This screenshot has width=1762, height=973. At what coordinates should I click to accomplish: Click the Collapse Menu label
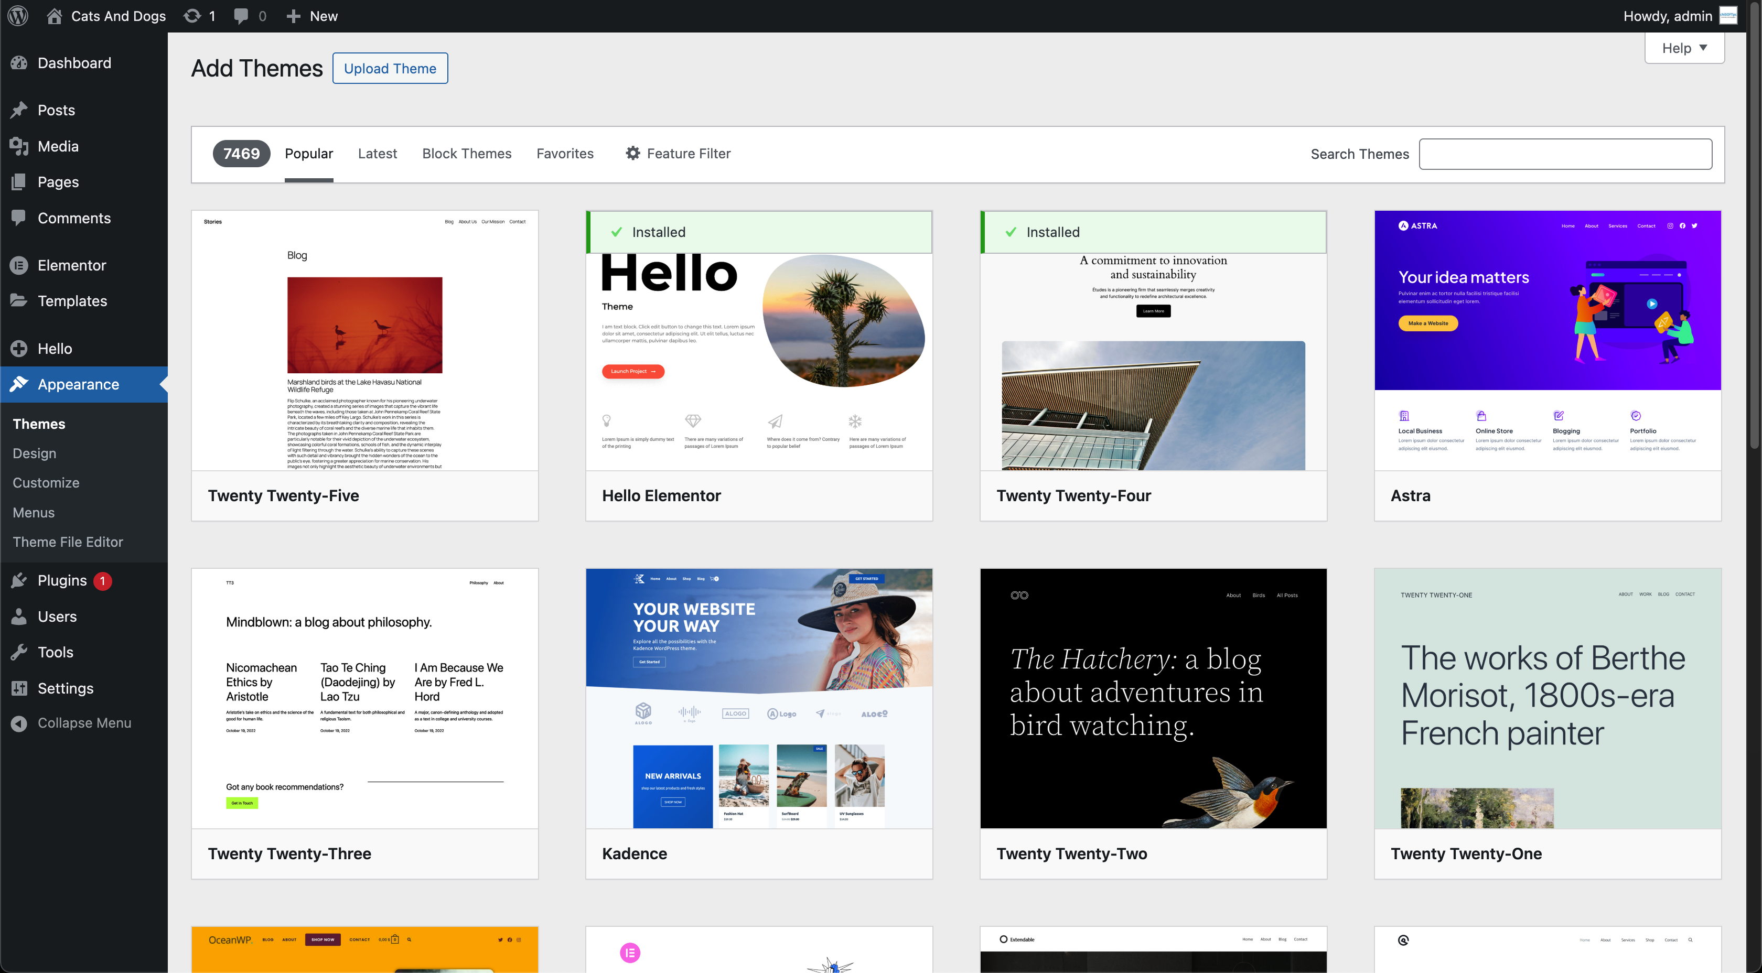pyautogui.click(x=84, y=723)
